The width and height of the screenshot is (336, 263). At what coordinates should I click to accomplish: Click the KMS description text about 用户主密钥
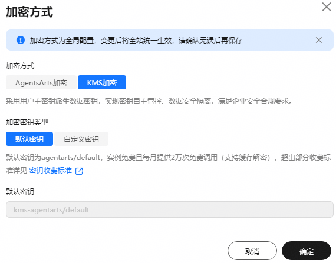[x=149, y=101]
